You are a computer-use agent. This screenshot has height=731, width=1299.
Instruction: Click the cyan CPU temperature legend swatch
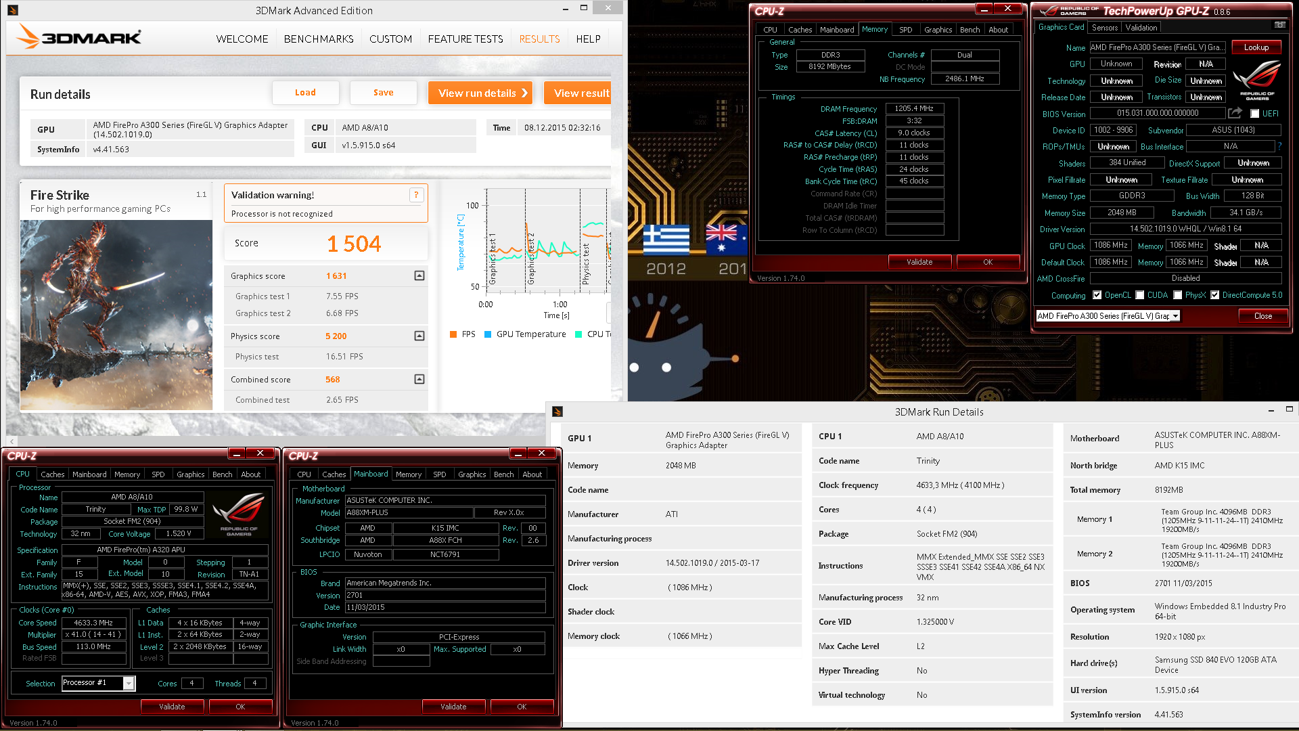(578, 334)
